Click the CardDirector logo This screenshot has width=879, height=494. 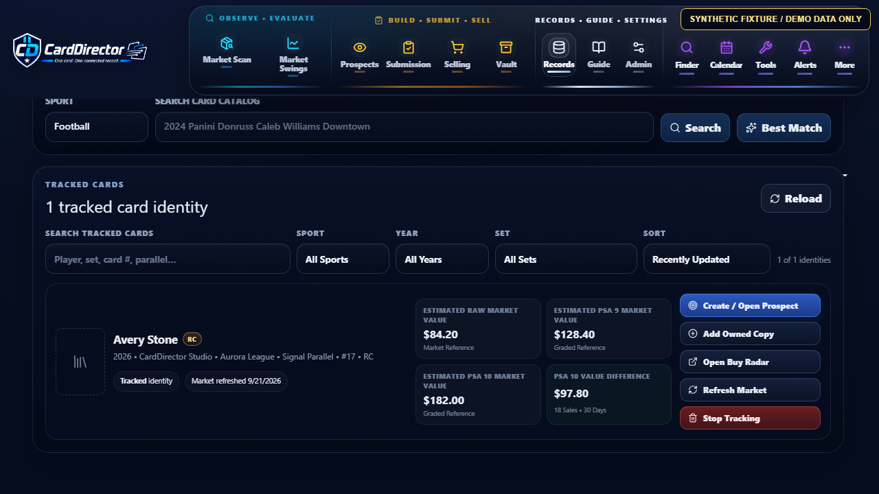tap(80, 50)
